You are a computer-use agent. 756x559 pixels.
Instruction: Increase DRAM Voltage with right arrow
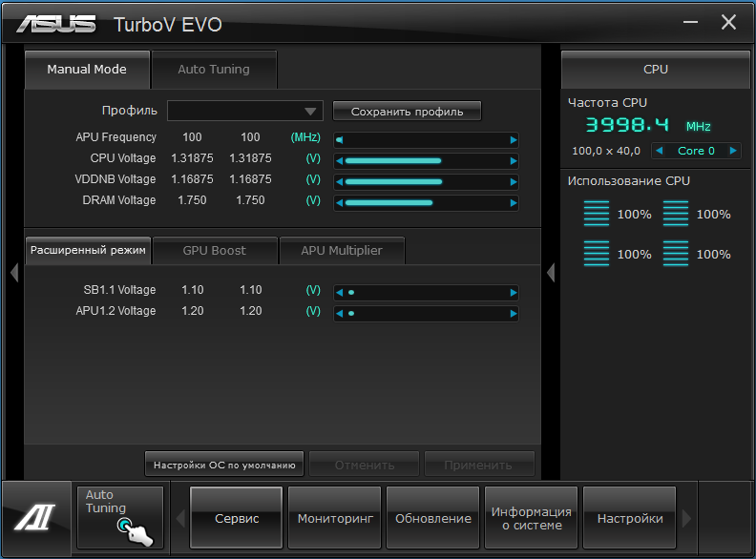(x=514, y=203)
